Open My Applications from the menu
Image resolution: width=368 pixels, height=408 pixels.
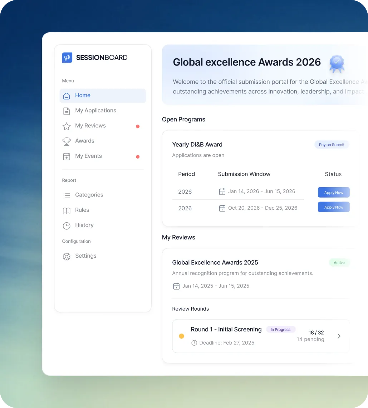coord(95,111)
